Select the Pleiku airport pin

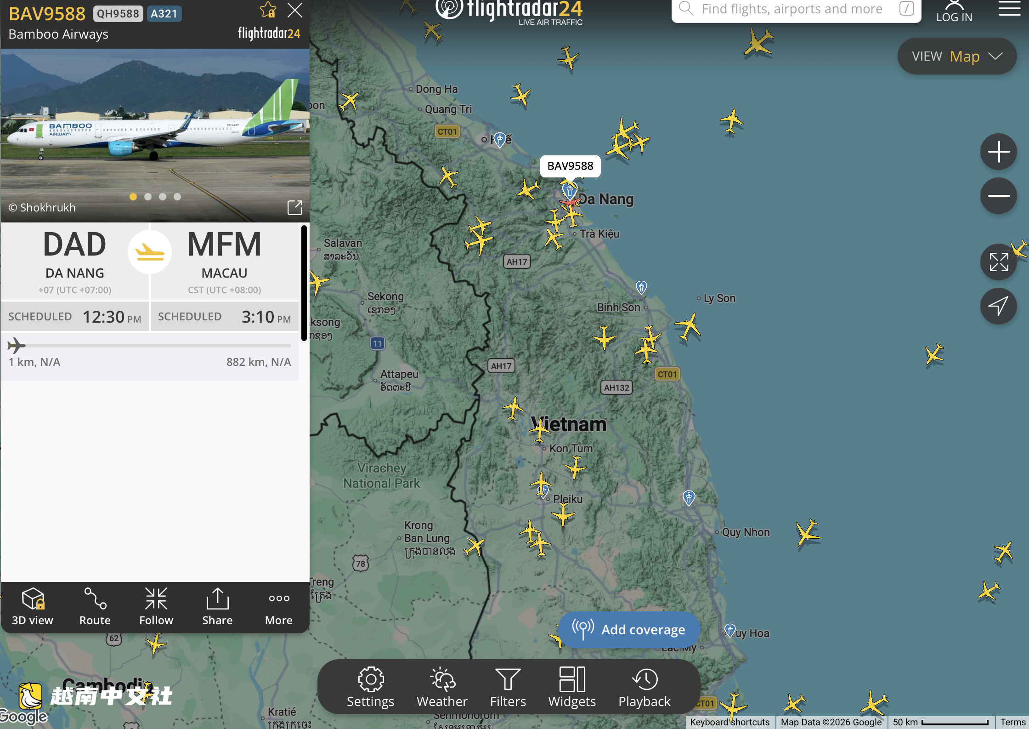(543, 492)
